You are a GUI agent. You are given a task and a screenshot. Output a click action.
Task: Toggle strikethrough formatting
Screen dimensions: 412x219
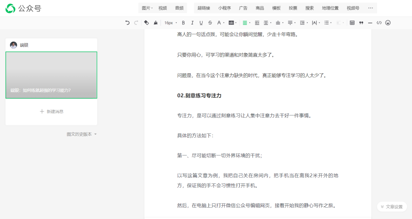coord(210,23)
